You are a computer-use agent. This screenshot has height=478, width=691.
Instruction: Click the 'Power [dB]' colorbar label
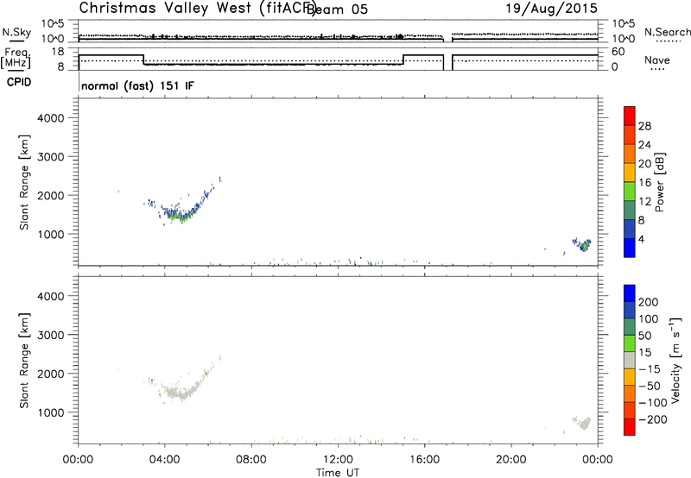pyautogui.click(x=659, y=182)
